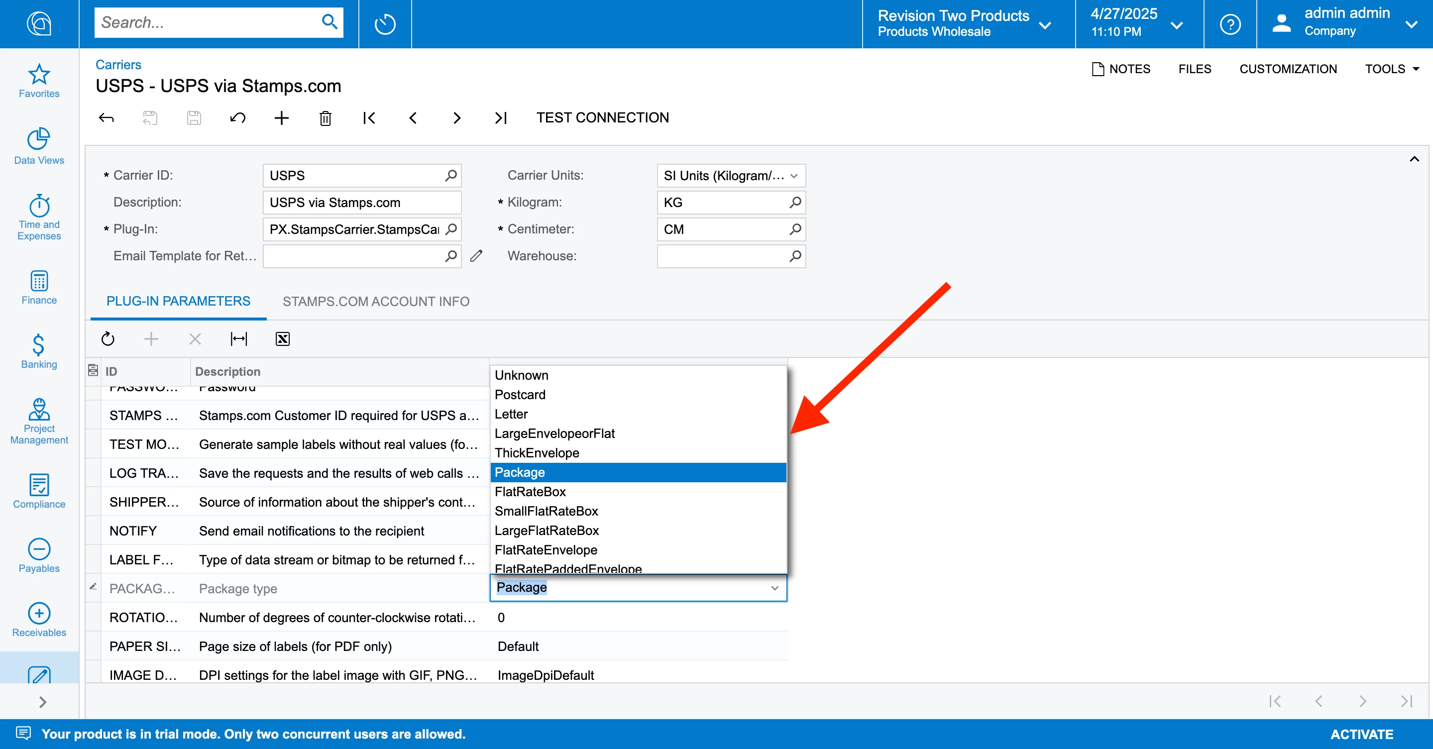Click the Export to Excel grid icon
This screenshot has width=1433, height=749.
tap(283, 338)
